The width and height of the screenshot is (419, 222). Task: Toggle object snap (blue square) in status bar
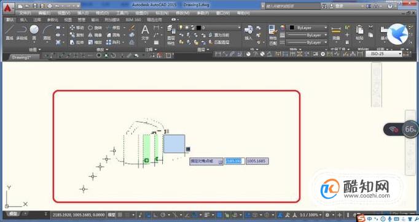[x=195, y=215]
